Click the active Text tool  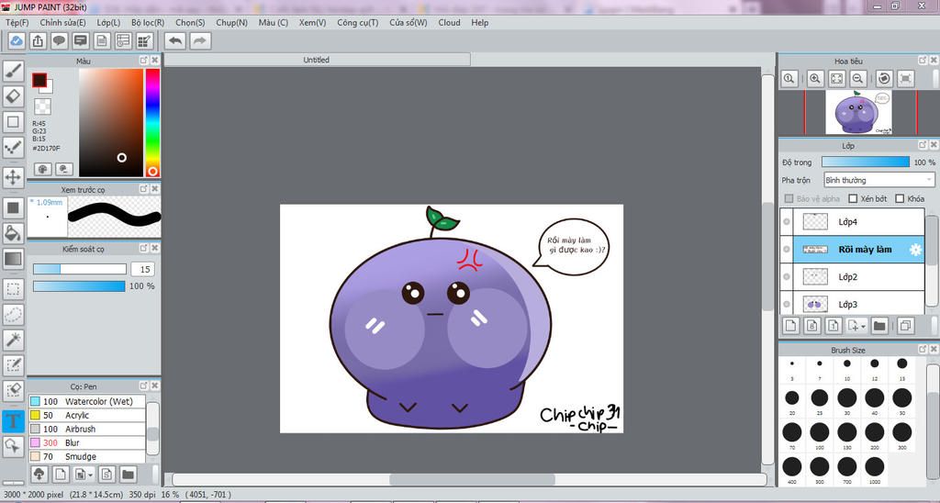tap(13, 421)
